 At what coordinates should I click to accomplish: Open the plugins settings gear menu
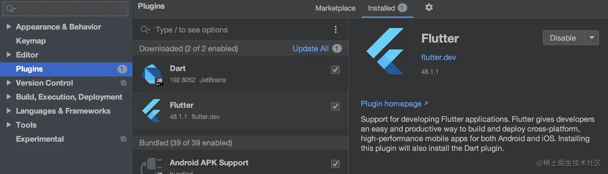click(x=429, y=7)
